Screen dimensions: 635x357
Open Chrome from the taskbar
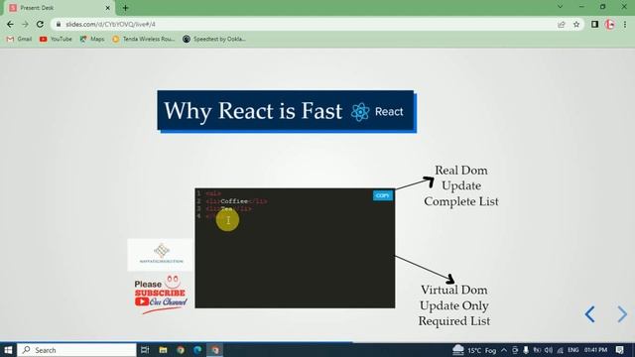(181, 350)
